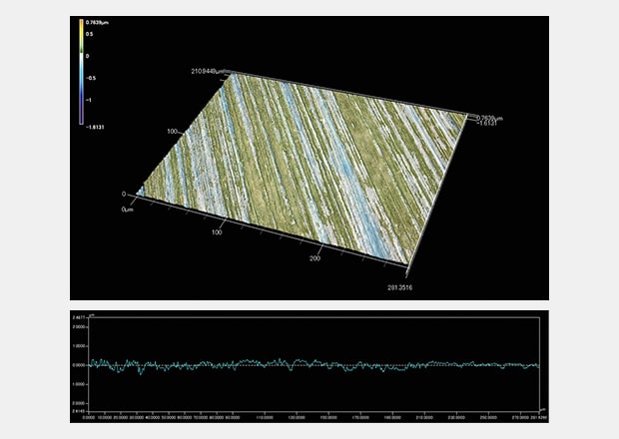619x439 pixels.
Task: Click the rightmost X-axis value of profile graph
Action: pyautogui.click(x=537, y=417)
